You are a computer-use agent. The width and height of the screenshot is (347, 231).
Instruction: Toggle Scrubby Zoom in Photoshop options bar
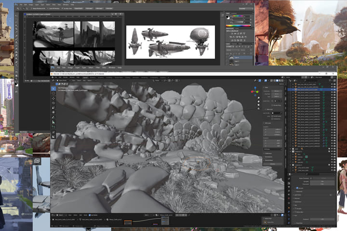[x=67, y=8]
